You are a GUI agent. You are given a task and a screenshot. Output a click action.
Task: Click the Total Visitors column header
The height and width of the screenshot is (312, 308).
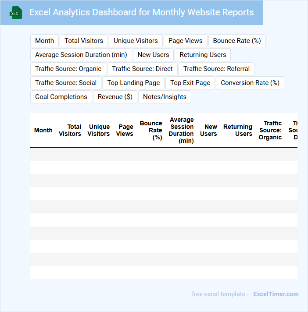click(x=70, y=130)
